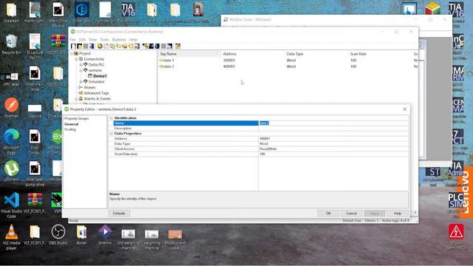
Task: Click the Undo toolbar icon
Action: tap(145, 46)
